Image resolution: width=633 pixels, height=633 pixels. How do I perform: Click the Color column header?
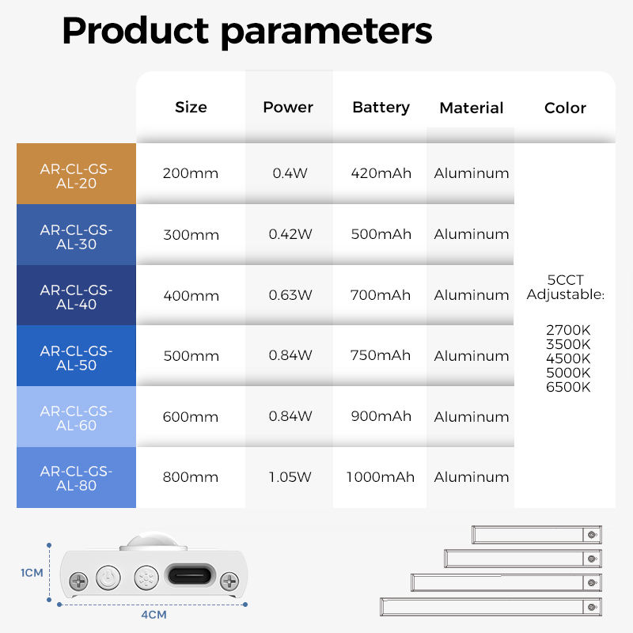565,108
